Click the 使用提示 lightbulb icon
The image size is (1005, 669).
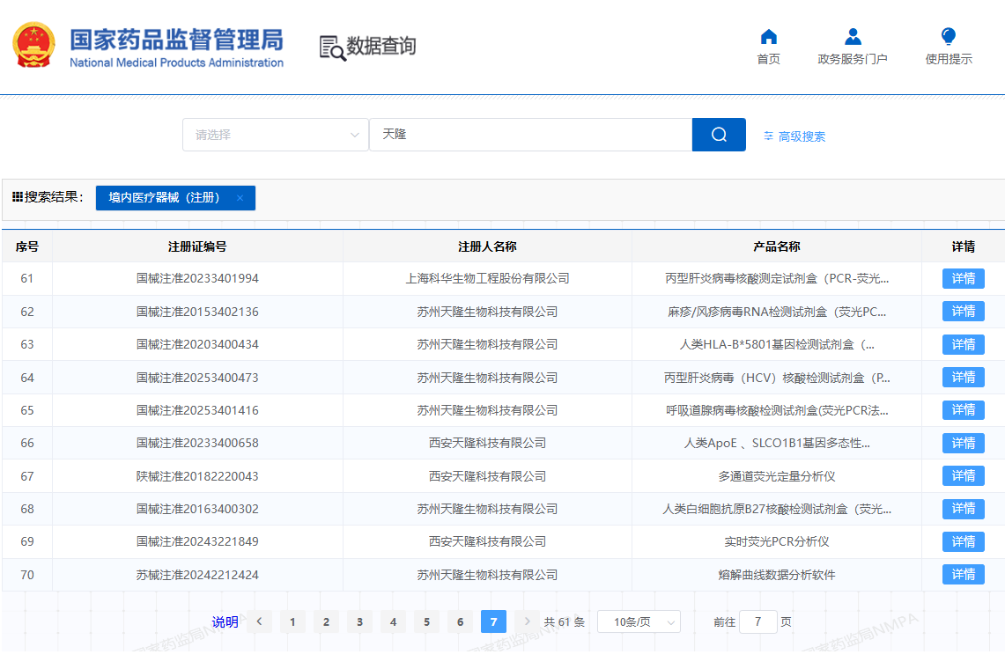coord(948,37)
